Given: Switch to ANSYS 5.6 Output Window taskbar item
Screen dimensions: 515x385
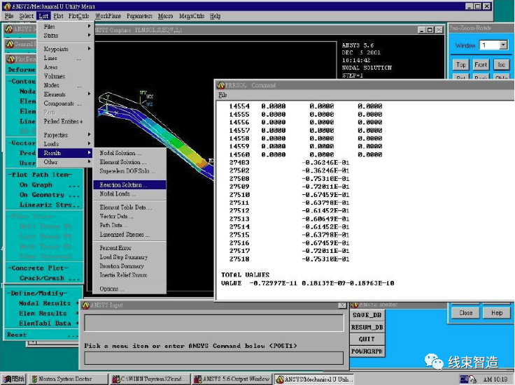Looking at the screenshot, I should [232, 379].
